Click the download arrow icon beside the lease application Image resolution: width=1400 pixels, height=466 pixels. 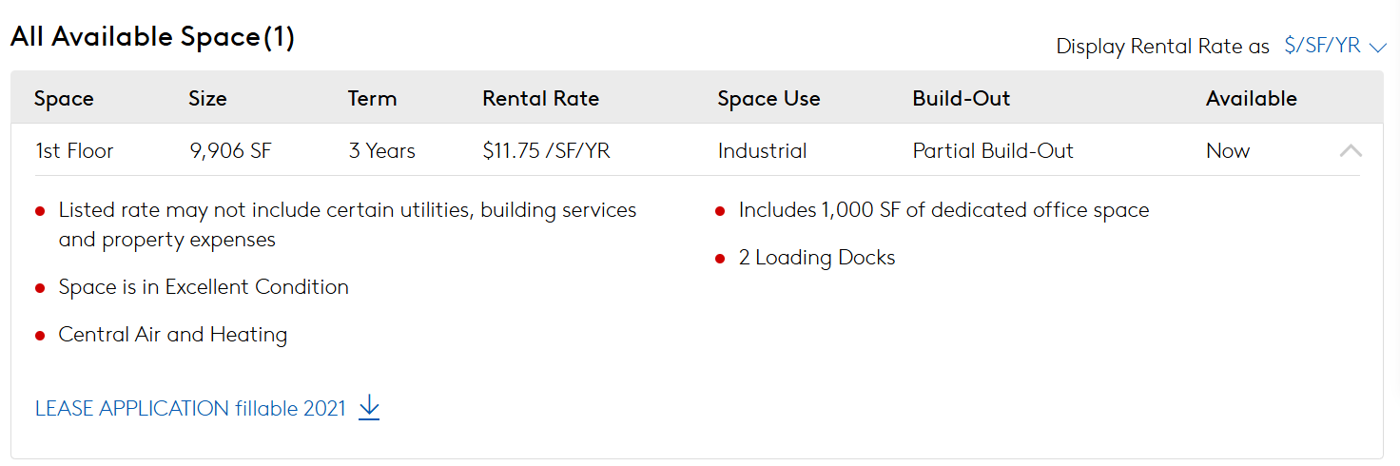(369, 408)
